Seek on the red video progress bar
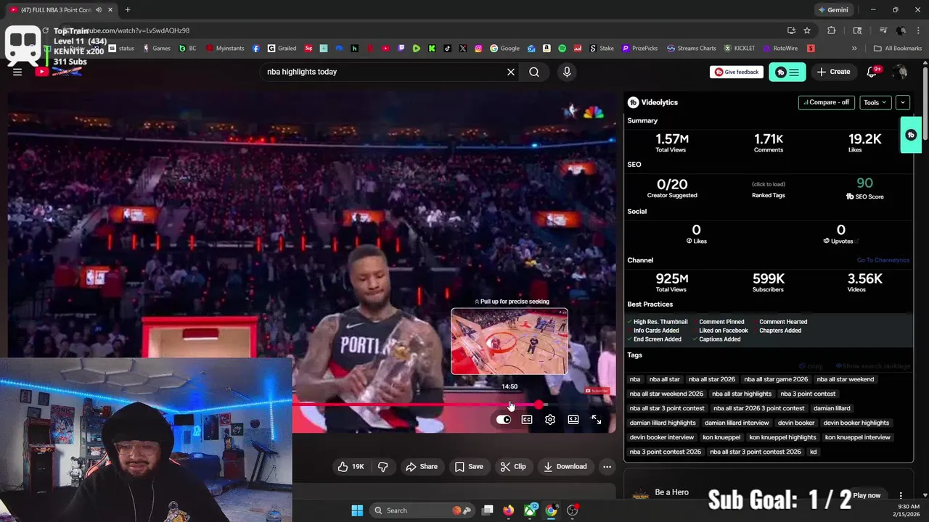Image resolution: width=929 pixels, height=522 pixels. click(x=415, y=405)
